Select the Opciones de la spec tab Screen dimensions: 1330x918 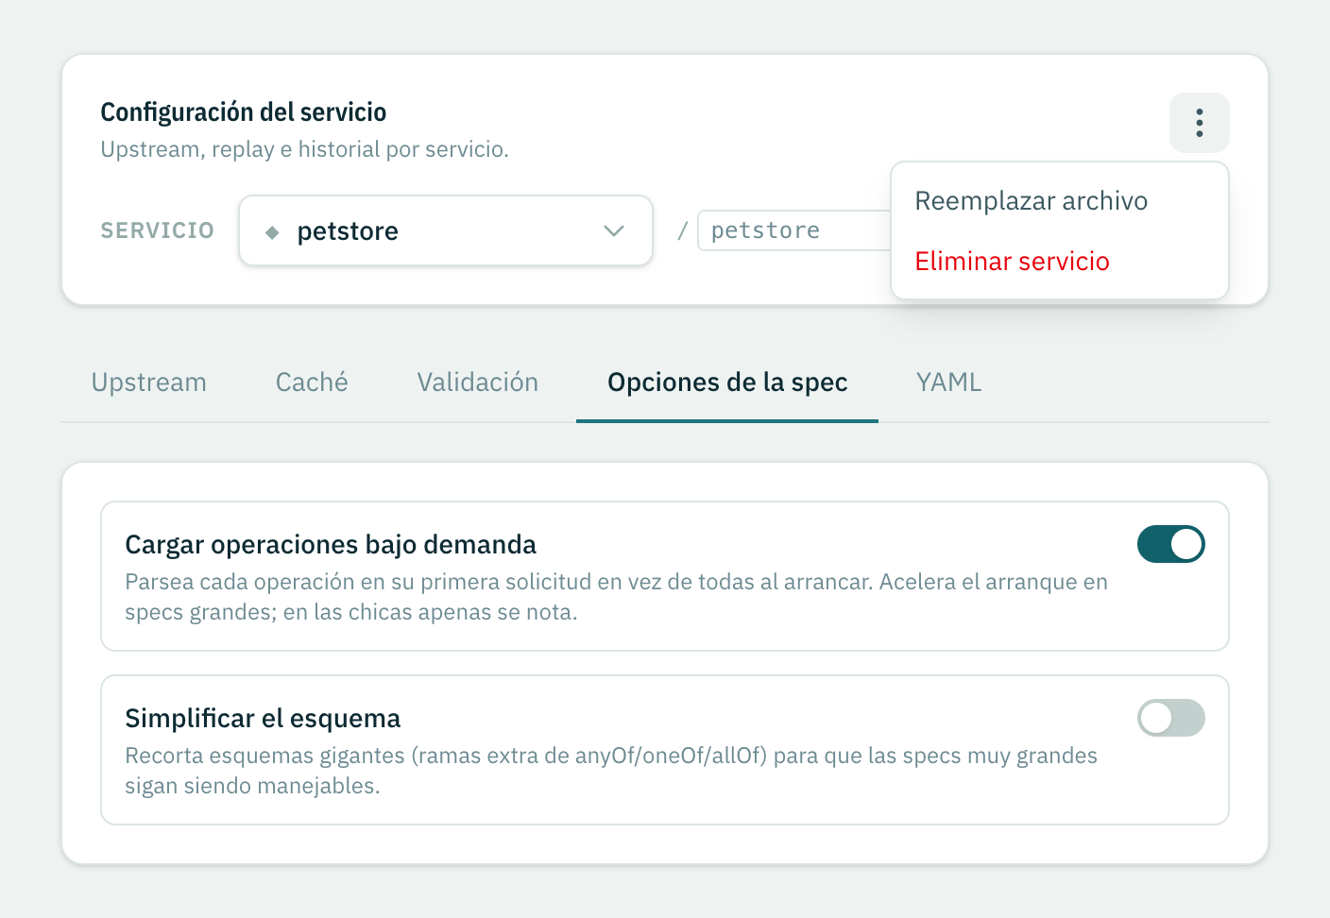point(727,382)
